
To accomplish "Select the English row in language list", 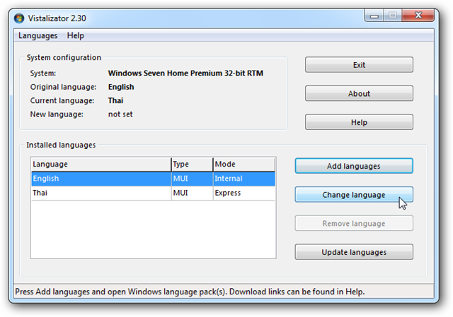I will click(153, 179).
